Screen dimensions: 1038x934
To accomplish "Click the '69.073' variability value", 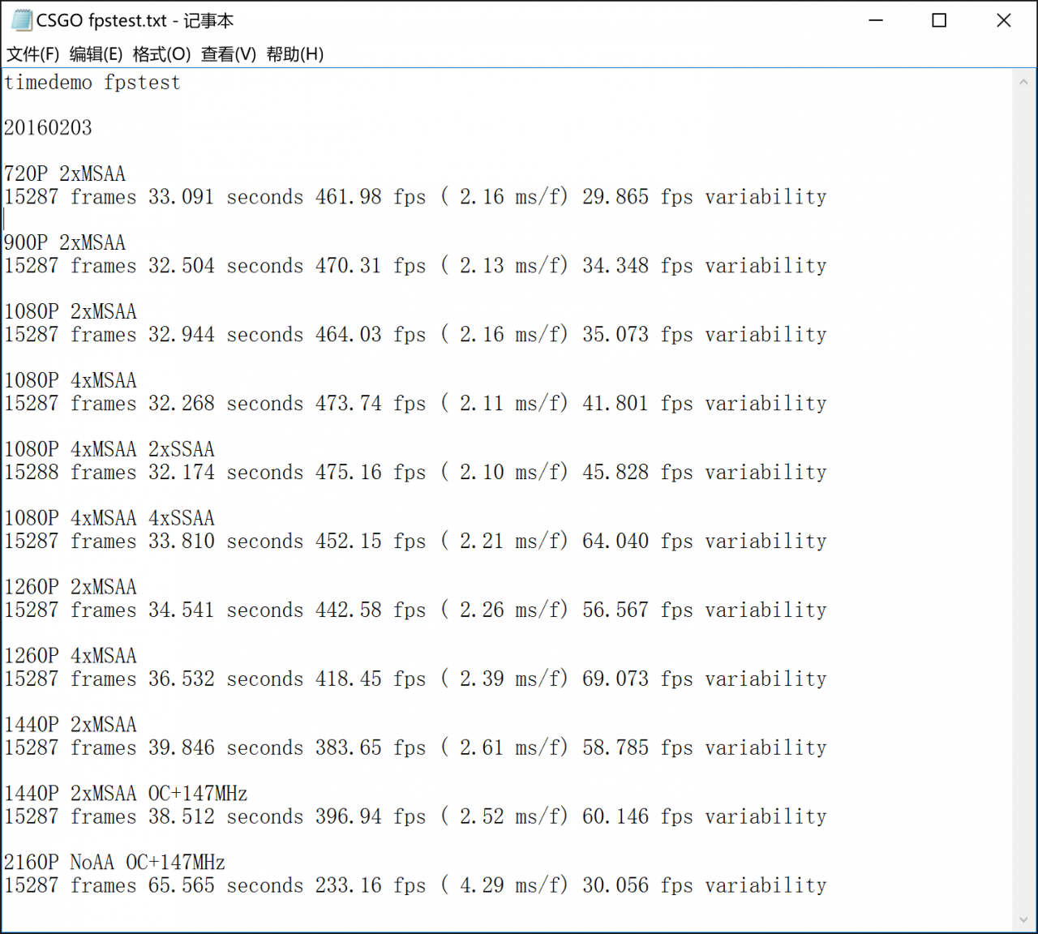I will pyautogui.click(x=616, y=679).
